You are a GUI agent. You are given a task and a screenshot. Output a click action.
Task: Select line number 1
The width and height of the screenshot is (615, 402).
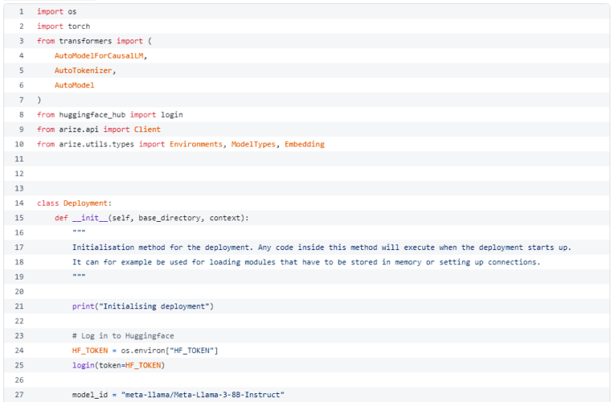point(21,12)
